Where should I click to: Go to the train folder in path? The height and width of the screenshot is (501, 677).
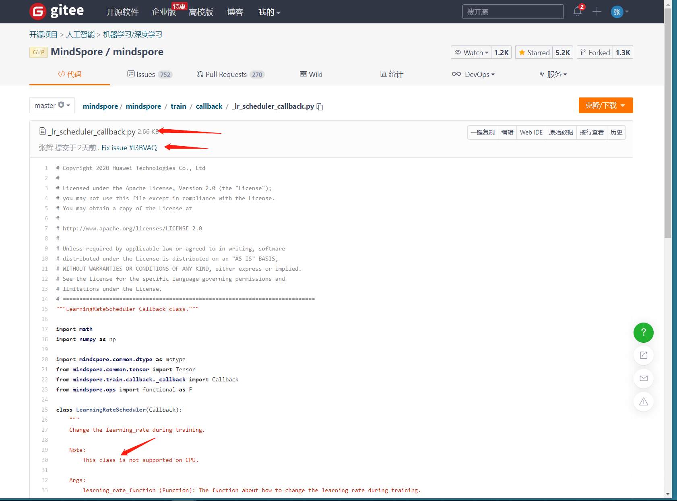click(x=178, y=106)
